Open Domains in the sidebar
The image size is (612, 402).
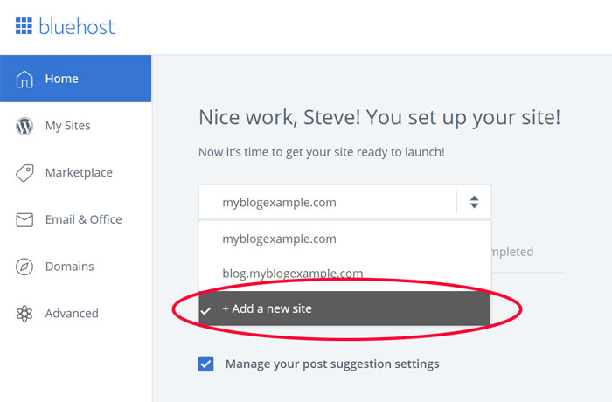[x=69, y=267]
